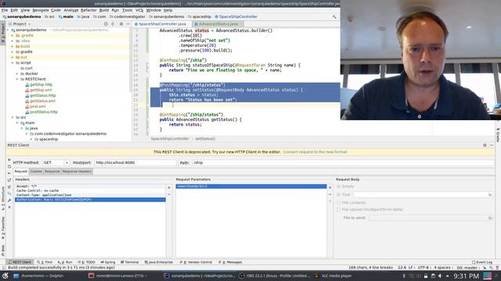Remove the selected header with the minus icon
Image resolution: width=501 pixels, height=281 pixels.
pyautogui.click(x=169, y=194)
